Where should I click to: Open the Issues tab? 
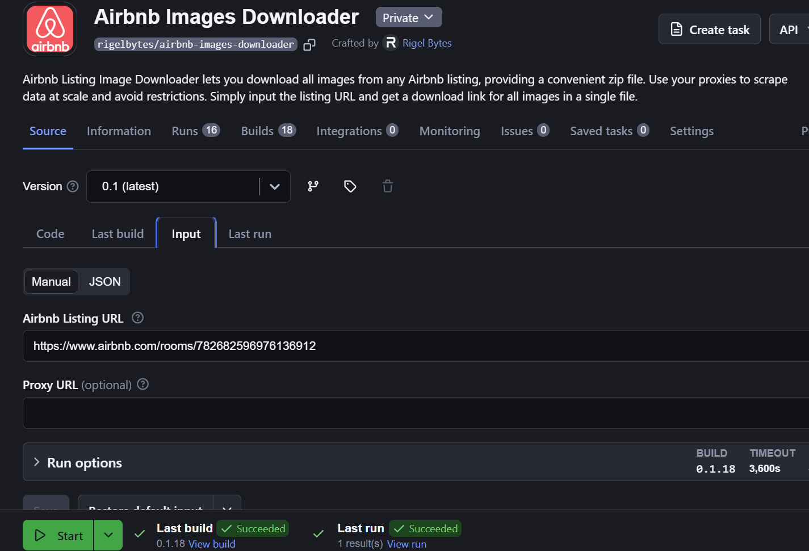(525, 131)
